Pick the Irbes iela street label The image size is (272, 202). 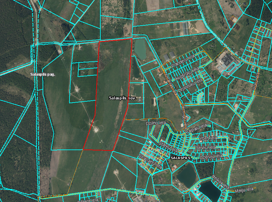[x=209, y=138]
